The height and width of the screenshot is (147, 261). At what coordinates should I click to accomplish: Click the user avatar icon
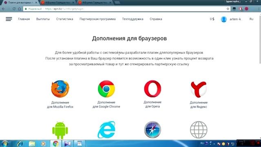pos(224,19)
